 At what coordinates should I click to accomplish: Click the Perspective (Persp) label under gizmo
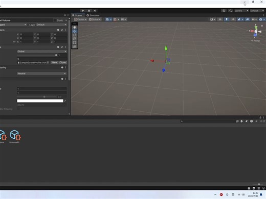(256, 41)
